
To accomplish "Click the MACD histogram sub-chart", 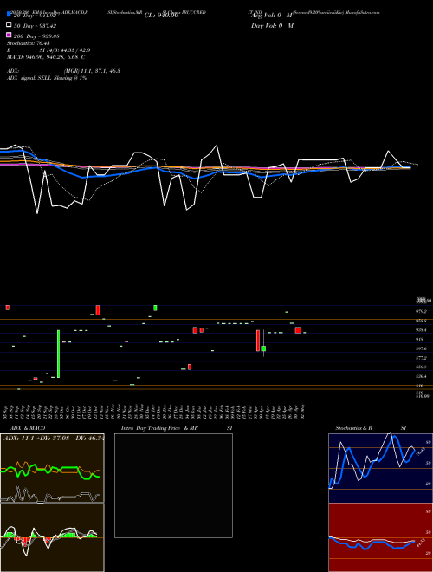I will [x=52, y=537].
